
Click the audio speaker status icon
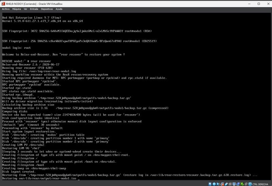(x=218, y=184)
